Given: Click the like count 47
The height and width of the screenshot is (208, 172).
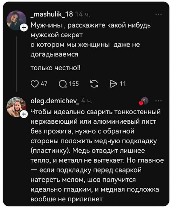Looking at the screenshot, I should (x=41, y=83).
